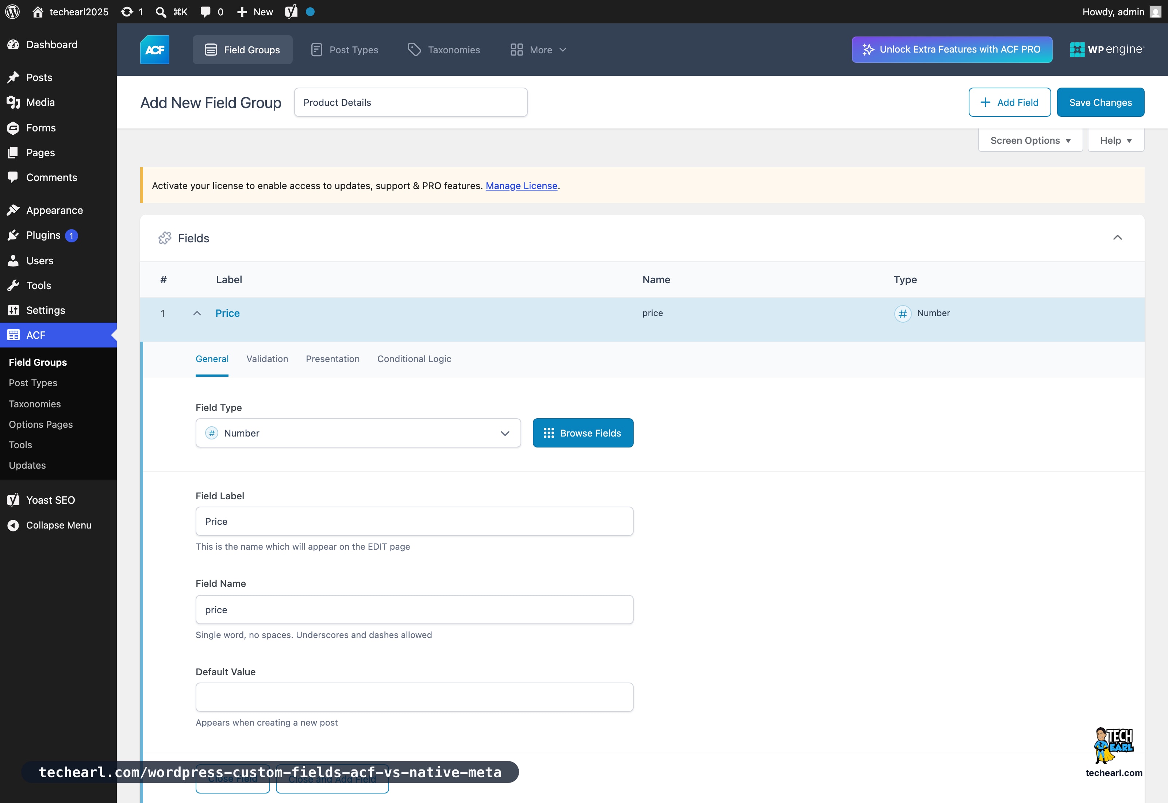Select the General settings tab

click(x=212, y=359)
